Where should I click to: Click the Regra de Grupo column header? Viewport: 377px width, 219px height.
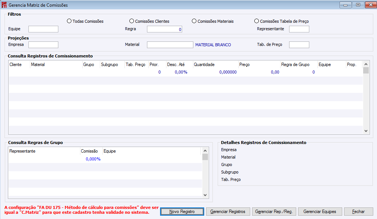click(299, 65)
